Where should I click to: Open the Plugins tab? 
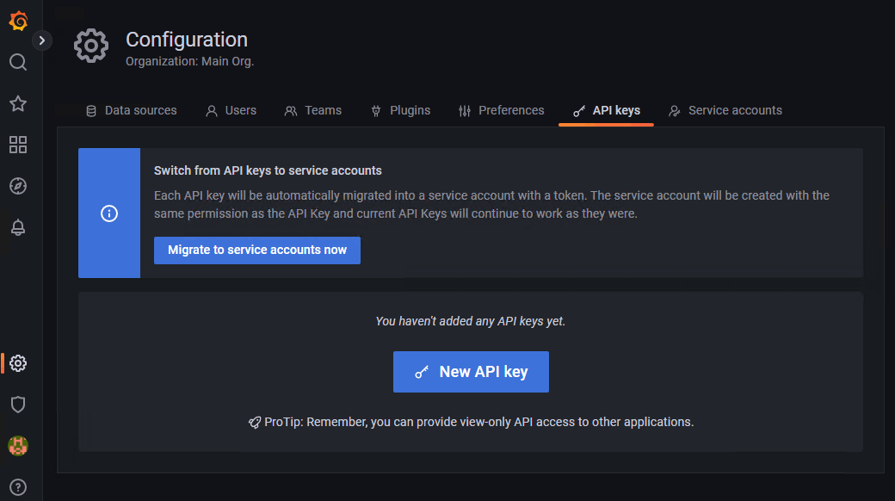point(401,110)
